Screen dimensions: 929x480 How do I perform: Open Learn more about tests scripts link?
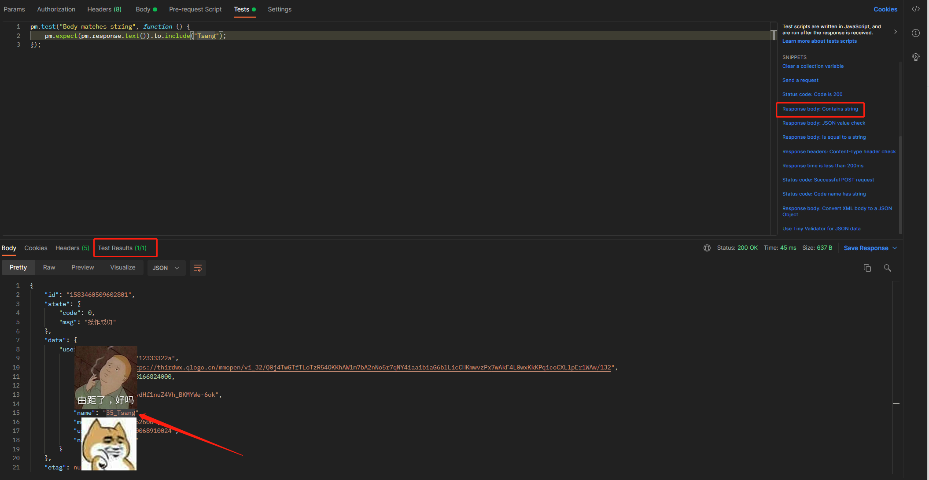819,41
